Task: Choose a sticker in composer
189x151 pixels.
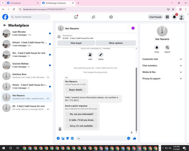Action: tap(68, 139)
